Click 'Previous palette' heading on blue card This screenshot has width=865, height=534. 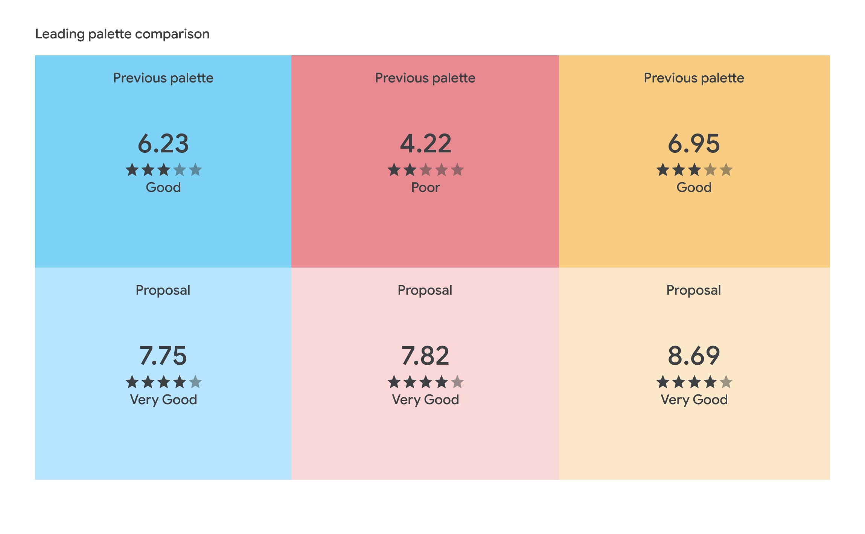click(163, 78)
